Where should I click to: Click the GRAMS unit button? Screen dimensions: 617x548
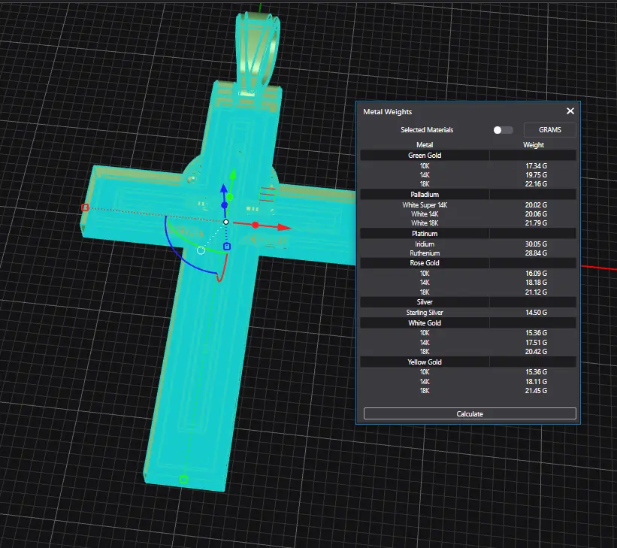tap(549, 130)
